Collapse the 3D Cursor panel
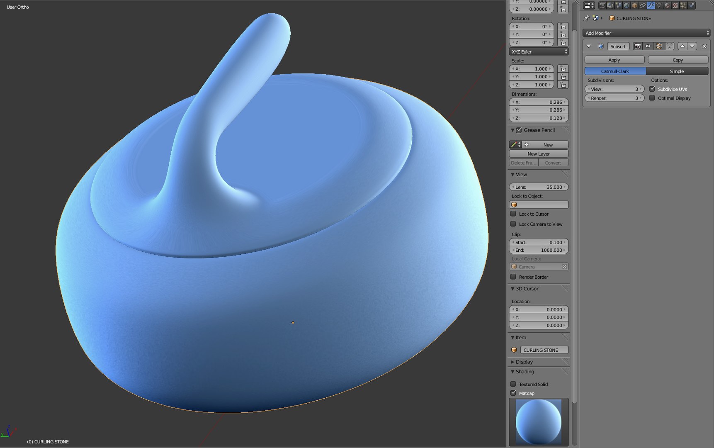This screenshot has height=448, width=714. tap(512, 288)
